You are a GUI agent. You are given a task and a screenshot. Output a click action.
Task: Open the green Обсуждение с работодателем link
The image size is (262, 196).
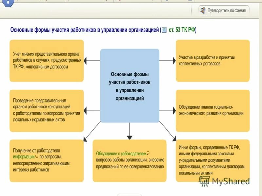[x=121, y=154]
